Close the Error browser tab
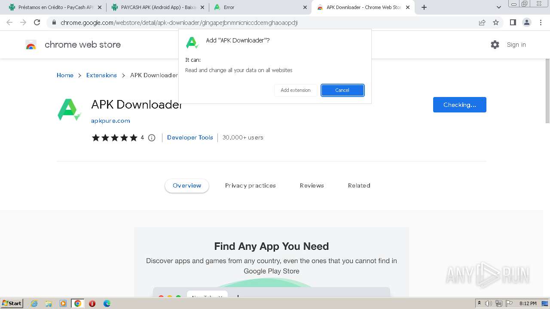The height and width of the screenshot is (309, 550). [x=305, y=7]
